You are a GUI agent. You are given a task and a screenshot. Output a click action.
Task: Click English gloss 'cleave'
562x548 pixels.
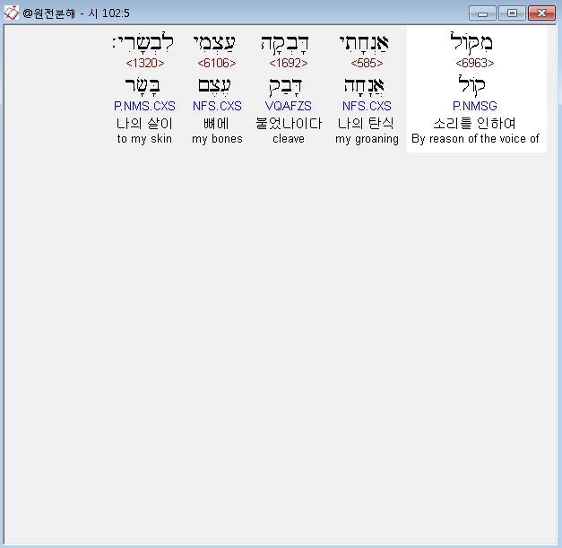[x=289, y=138]
